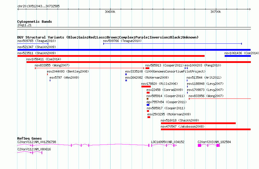Click the esv1188948 (Levy2007) label
Screen dimensions: 259x169
[205, 84]
